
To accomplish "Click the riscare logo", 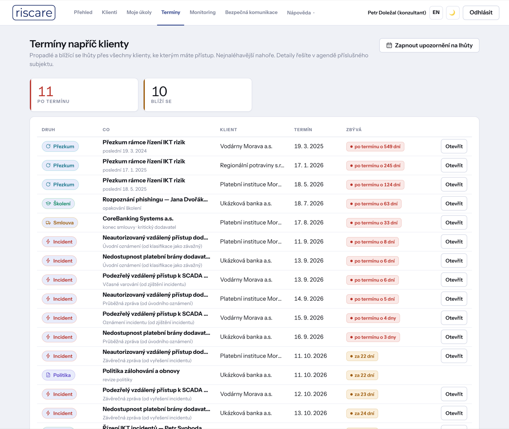I will click(34, 13).
